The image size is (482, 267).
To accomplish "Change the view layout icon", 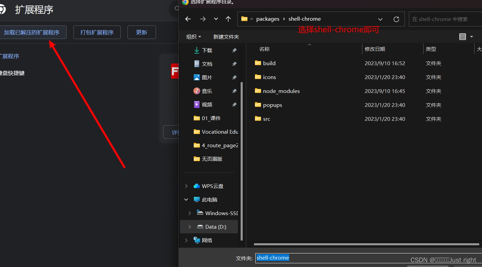I will pos(462,37).
